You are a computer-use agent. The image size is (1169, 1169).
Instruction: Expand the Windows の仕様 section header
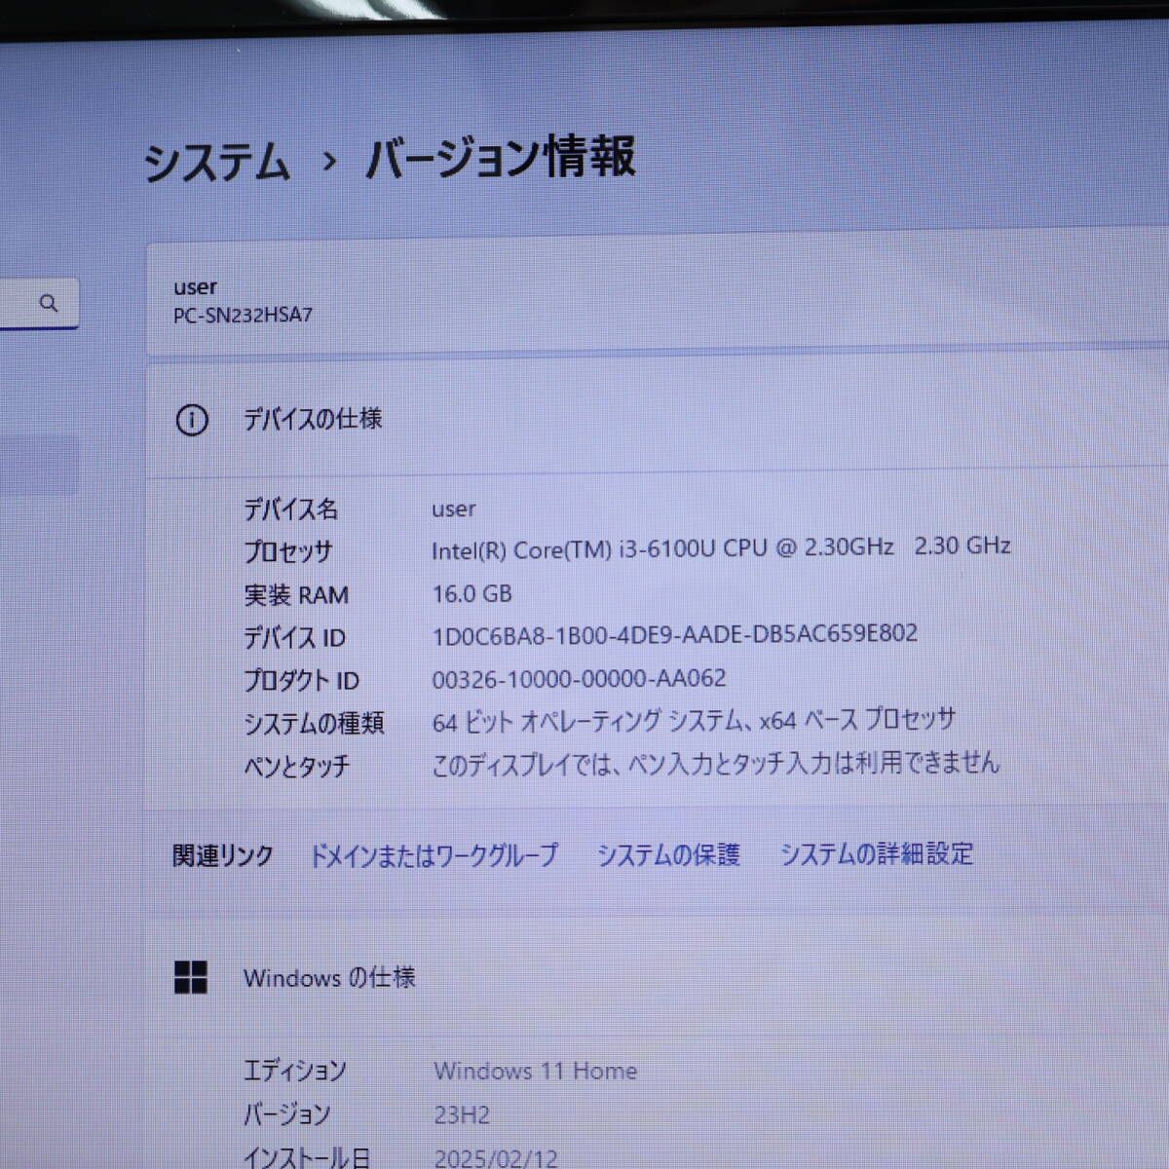[658, 977]
